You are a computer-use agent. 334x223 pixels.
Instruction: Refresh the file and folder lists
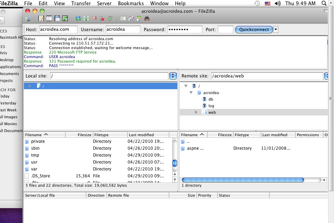[78, 19]
